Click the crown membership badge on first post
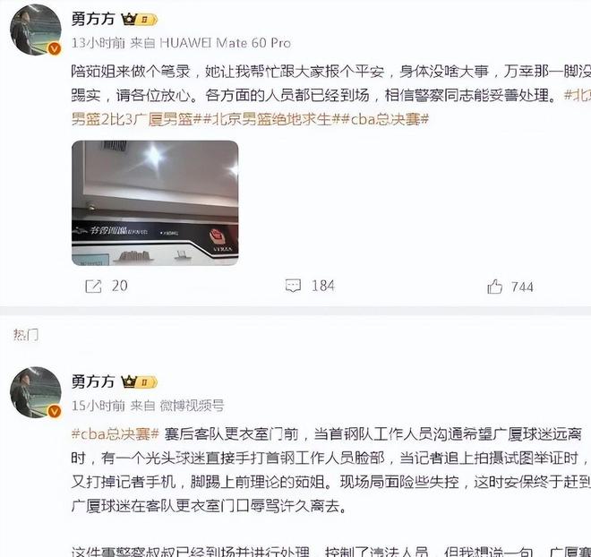This screenshot has width=591, height=557. [139, 19]
